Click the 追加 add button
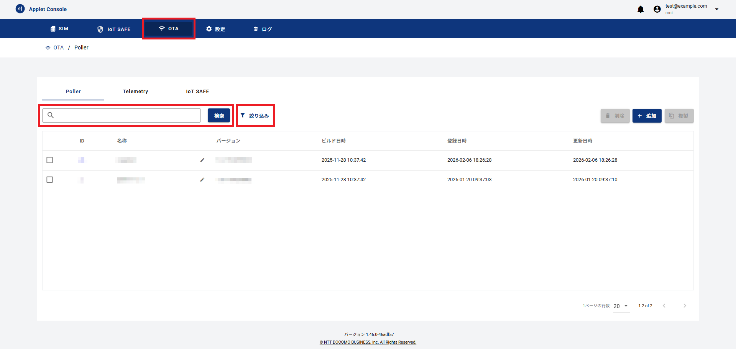 pos(647,116)
